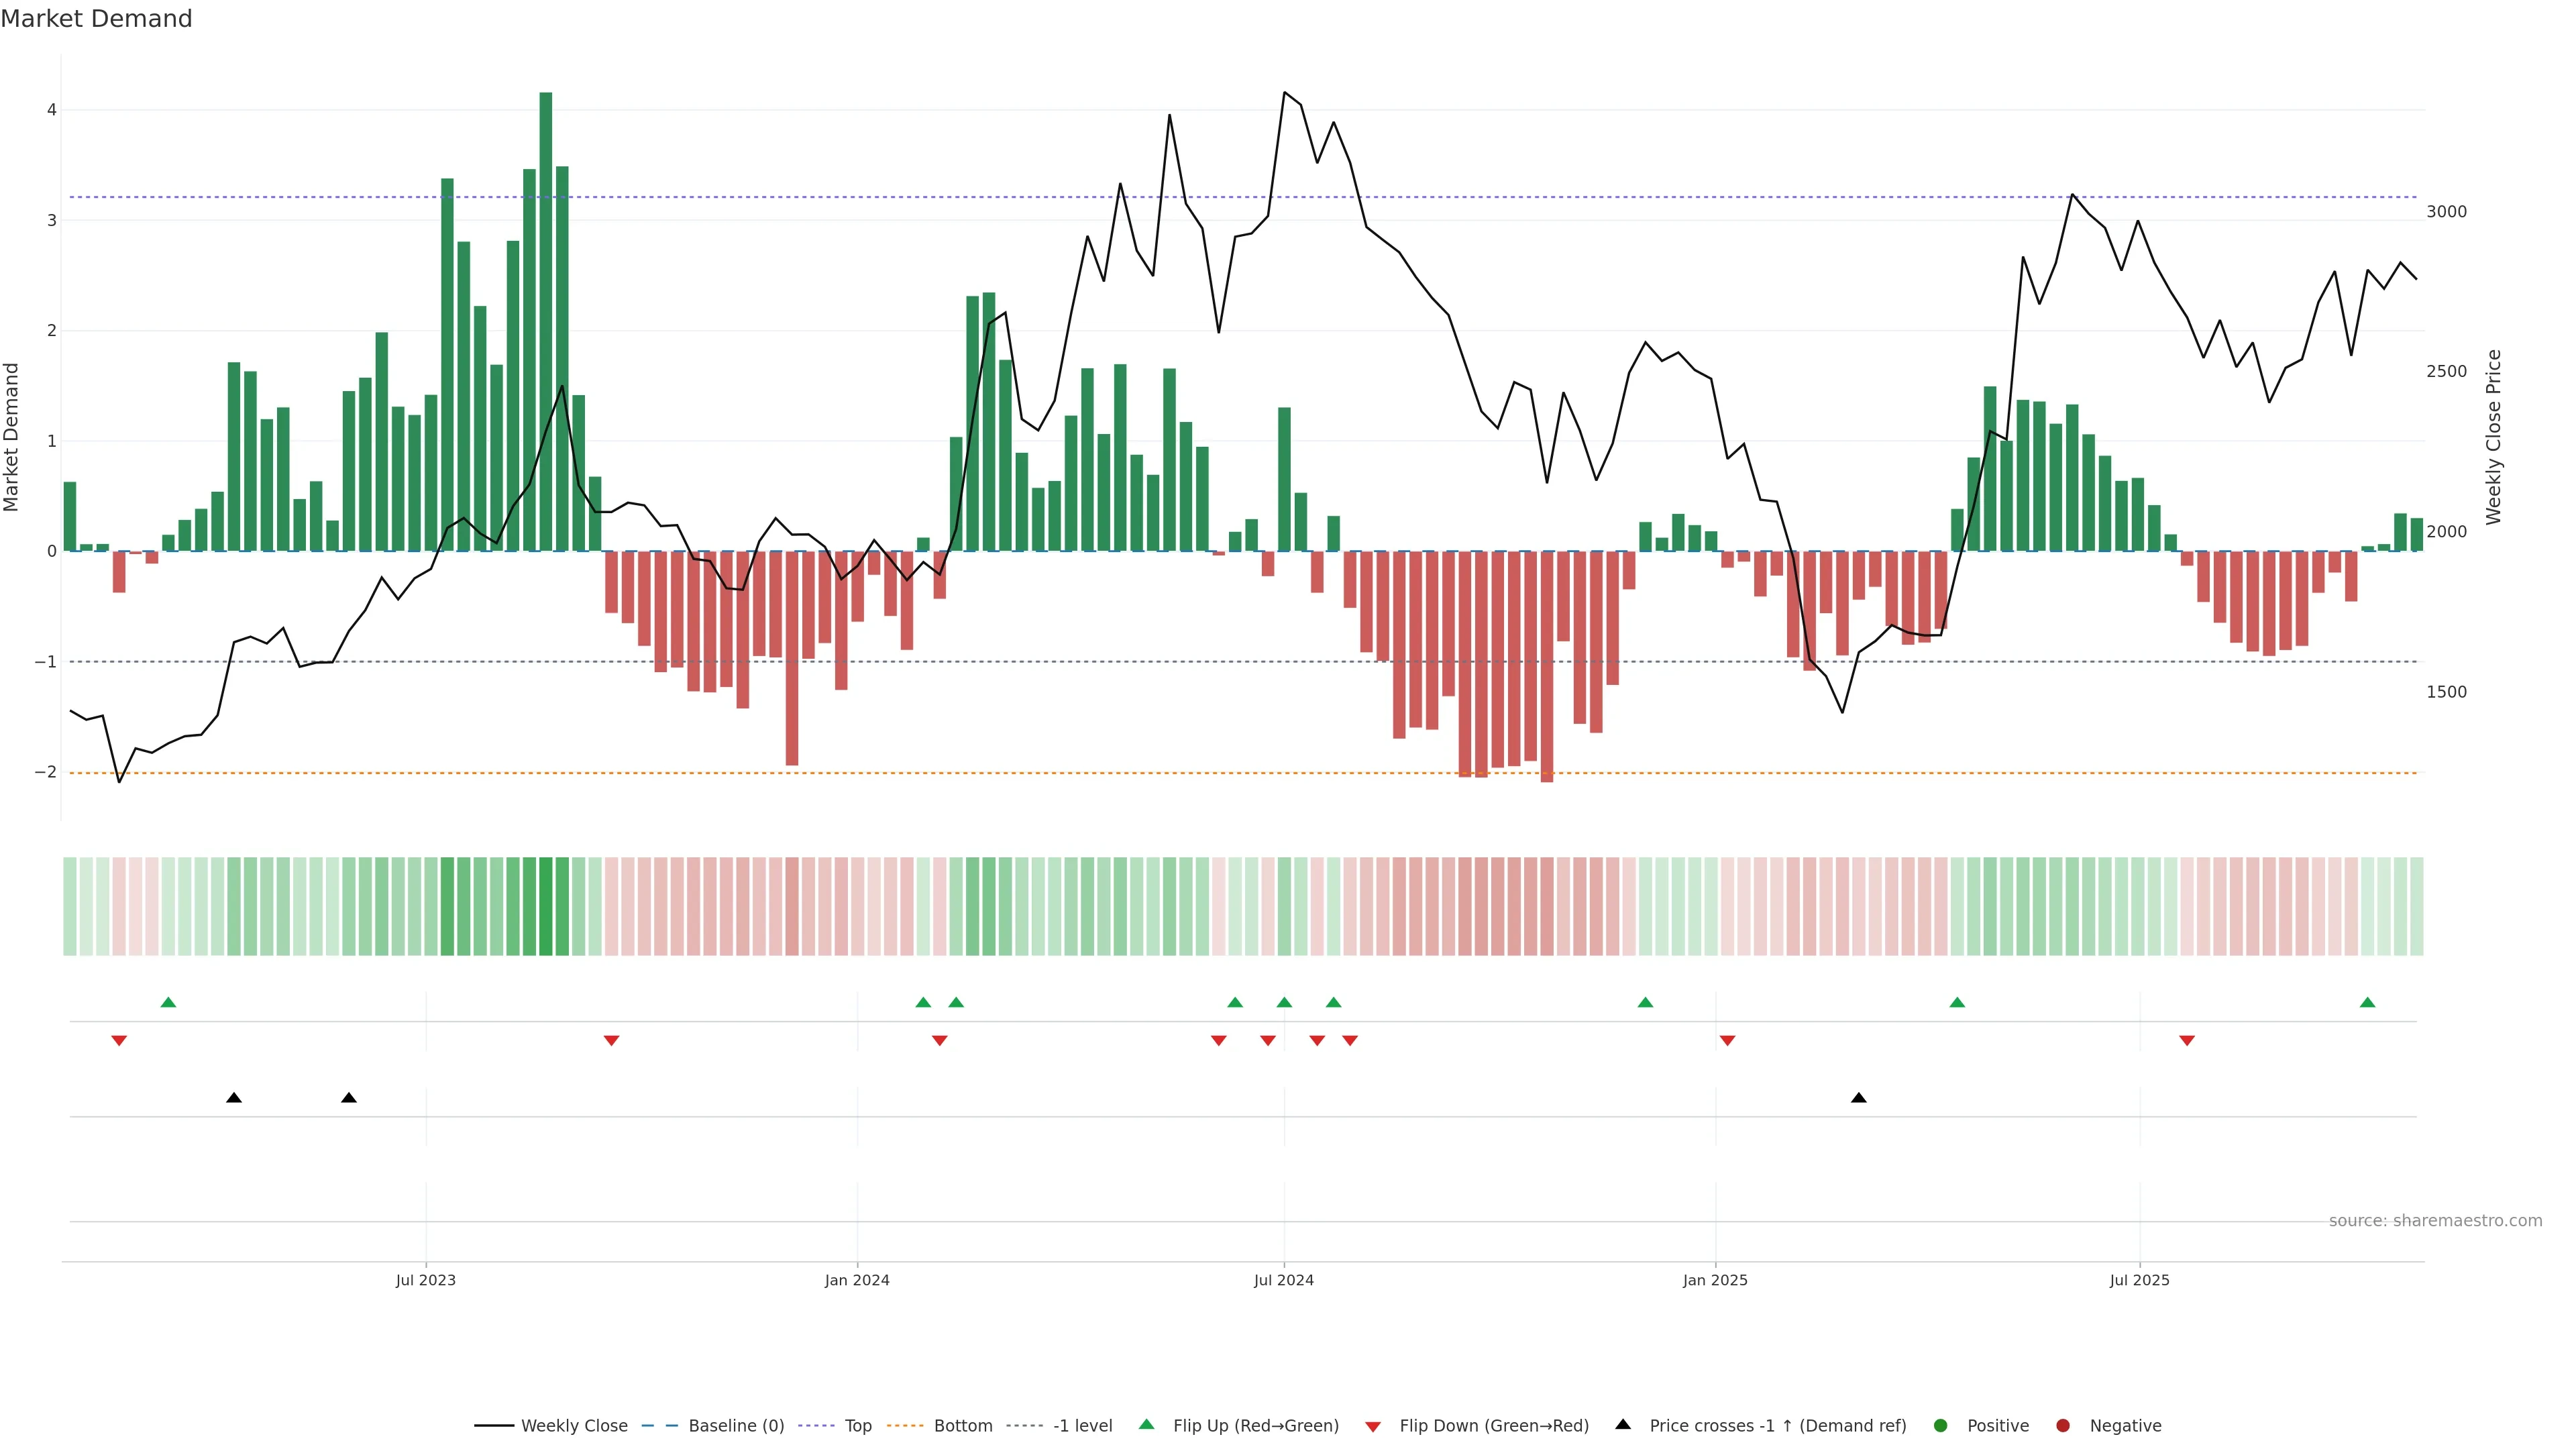Click the Market Demand chart title
Image resolution: width=2576 pixels, height=1449 pixels.
(x=96, y=19)
